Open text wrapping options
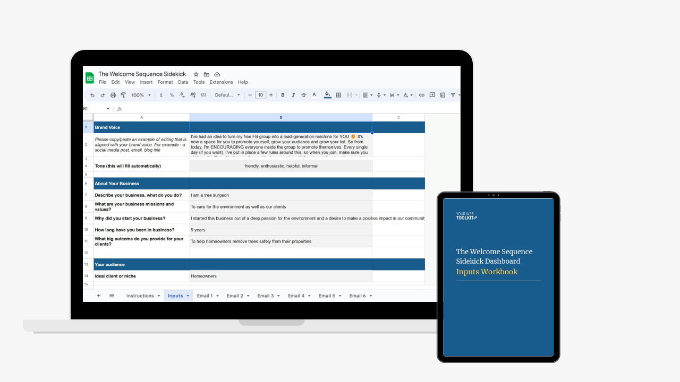The width and height of the screenshot is (680, 382). coord(394,95)
